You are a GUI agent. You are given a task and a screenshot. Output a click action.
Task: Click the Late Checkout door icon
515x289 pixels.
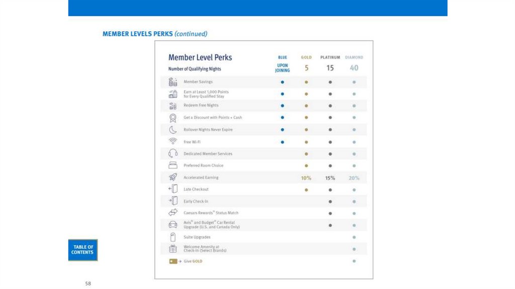(173, 189)
